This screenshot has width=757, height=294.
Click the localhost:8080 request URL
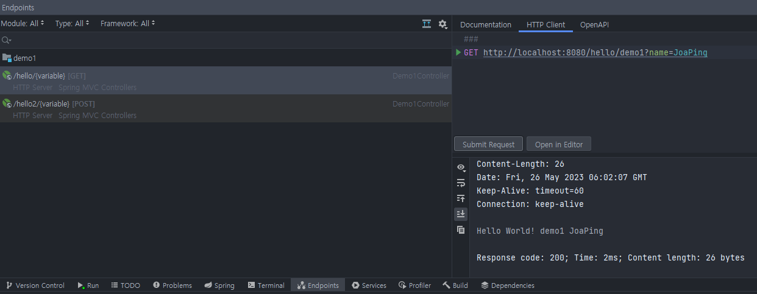595,53
